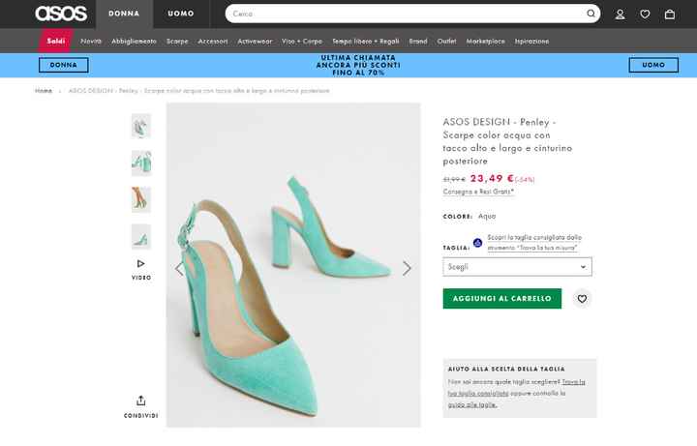This screenshot has width=697, height=446.
Task: Open the shopping bag icon
Action: pos(670,15)
